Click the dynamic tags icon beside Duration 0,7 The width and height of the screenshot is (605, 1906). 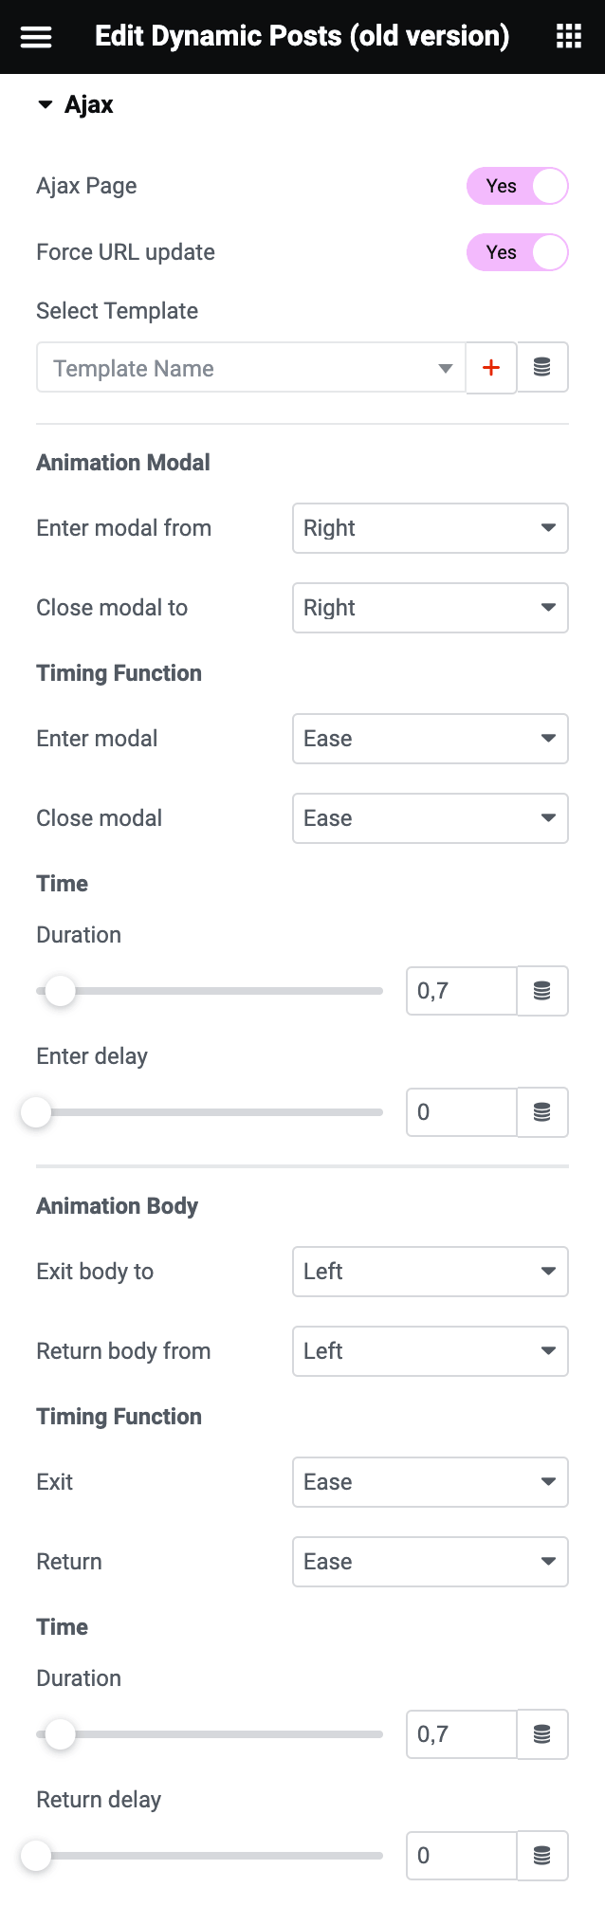point(542,991)
